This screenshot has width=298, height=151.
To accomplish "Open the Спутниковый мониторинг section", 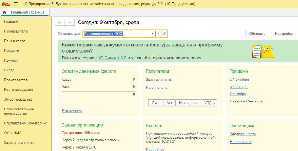I will tap(25, 123).
